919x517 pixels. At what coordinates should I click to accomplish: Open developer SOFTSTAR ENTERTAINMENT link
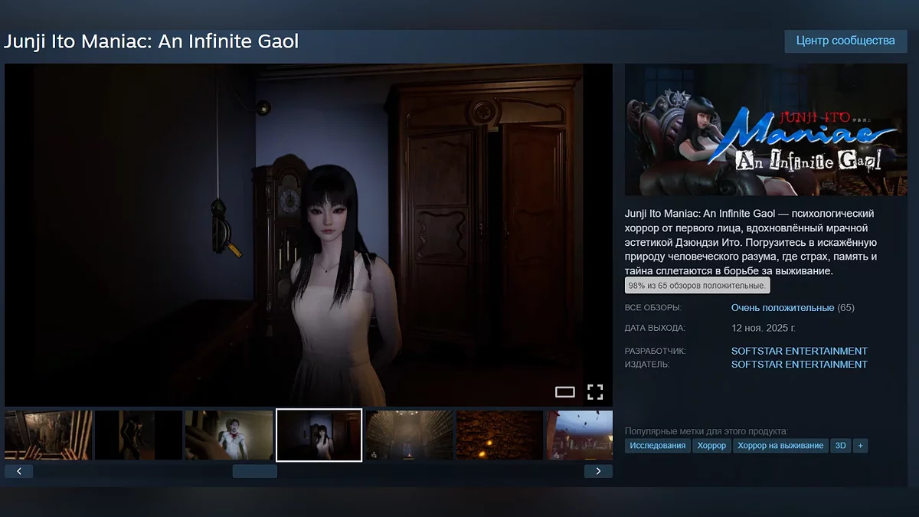coord(800,351)
